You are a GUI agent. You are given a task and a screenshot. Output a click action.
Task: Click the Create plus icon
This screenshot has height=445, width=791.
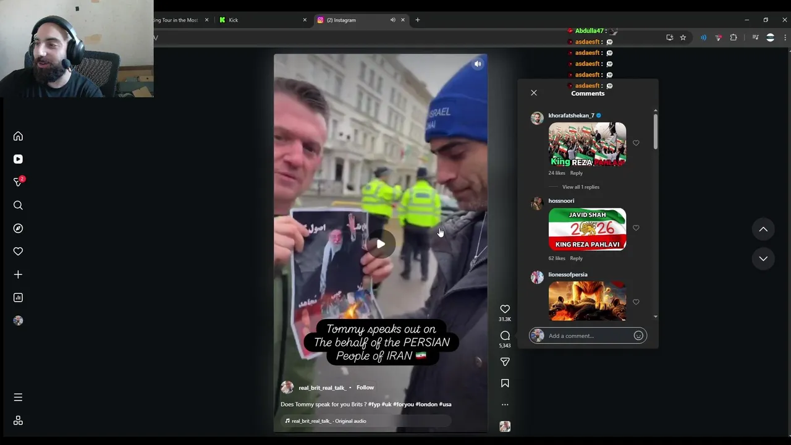(x=18, y=274)
